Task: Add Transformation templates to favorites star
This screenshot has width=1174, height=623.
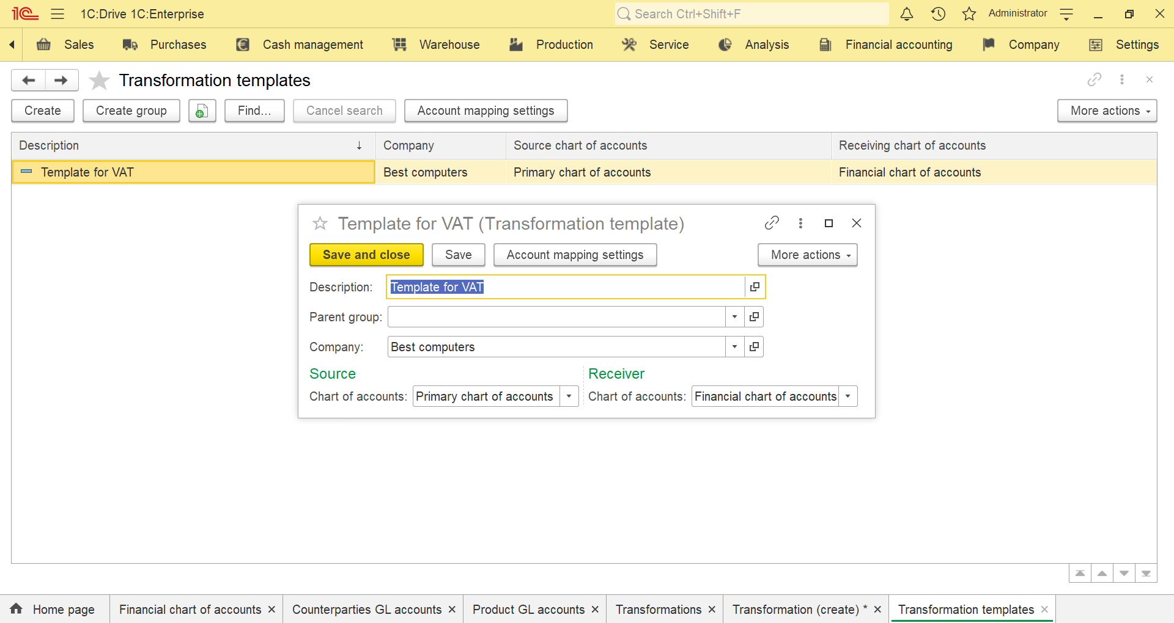Action: tap(99, 80)
